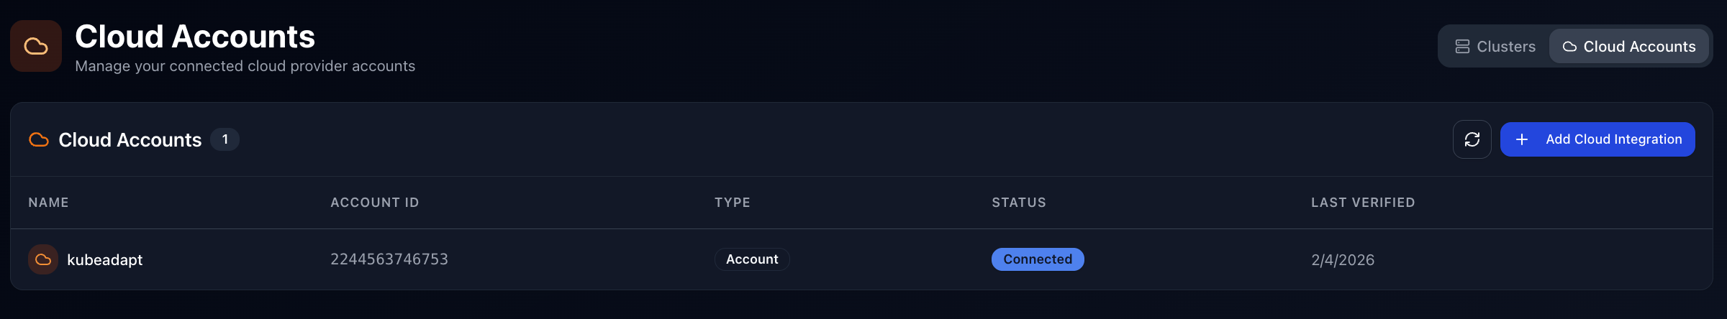
Task: Open the kubeadapt account name
Action: 105,260
